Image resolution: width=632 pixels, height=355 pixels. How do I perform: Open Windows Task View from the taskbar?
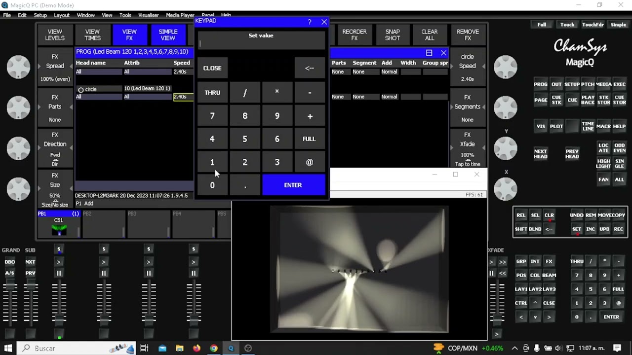(x=144, y=348)
